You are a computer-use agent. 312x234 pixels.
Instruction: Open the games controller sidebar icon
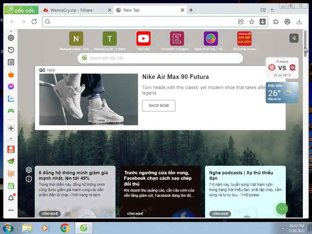click(x=11, y=111)
